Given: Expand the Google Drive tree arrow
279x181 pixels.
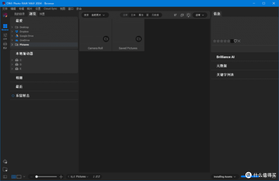Looking at the screenshot, I should point(12,36).
